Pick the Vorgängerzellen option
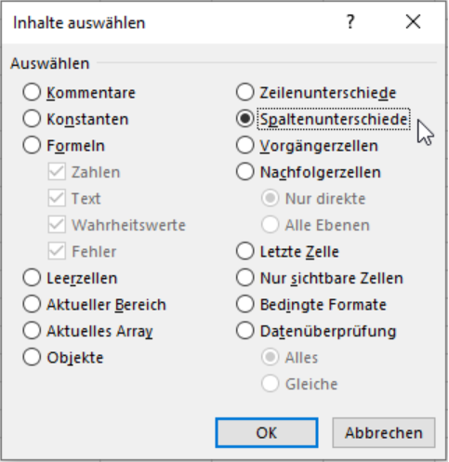The width and height of the screenshot is (449, 462). click(244, 145)
